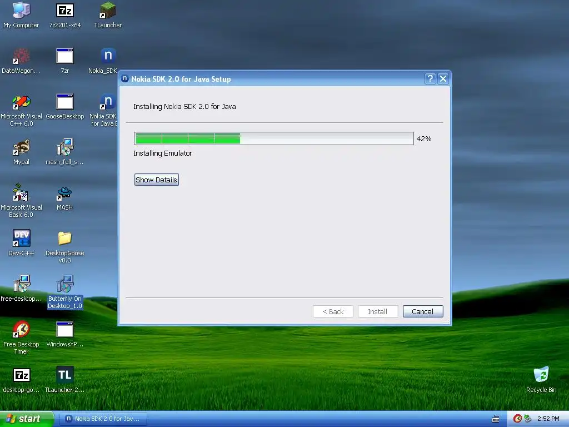The image size is (569, 427).
Task: Click the greyed-out Install button
Action: 378,311
